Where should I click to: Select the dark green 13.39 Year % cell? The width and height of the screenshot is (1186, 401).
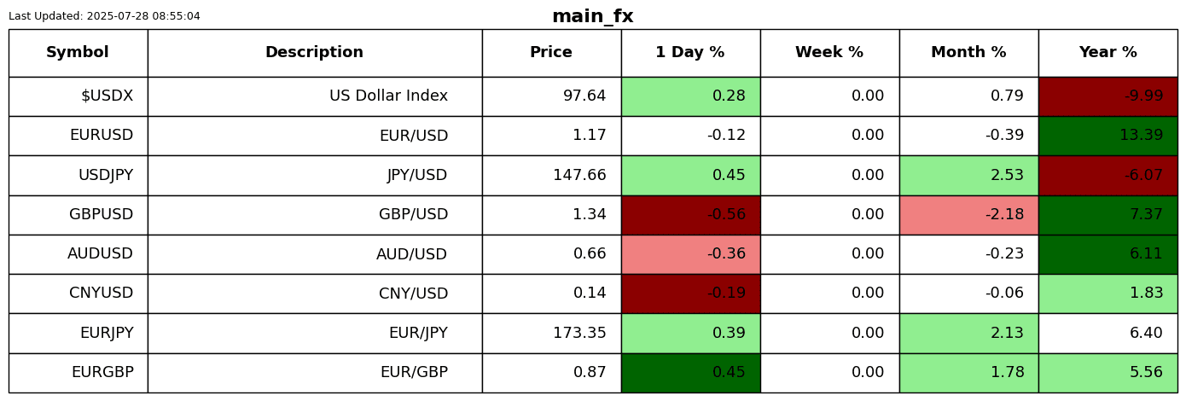[x=1108, y=136]
